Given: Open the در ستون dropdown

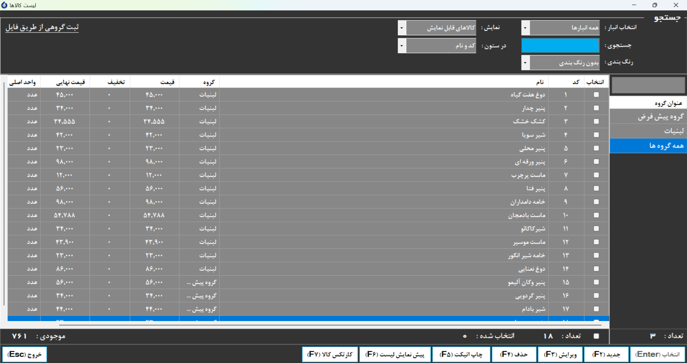Looking at the screenshot, I should point(402,46).
